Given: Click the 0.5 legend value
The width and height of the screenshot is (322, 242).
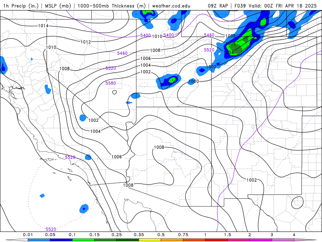Looking at the screenshot, I should pos(161,235).
